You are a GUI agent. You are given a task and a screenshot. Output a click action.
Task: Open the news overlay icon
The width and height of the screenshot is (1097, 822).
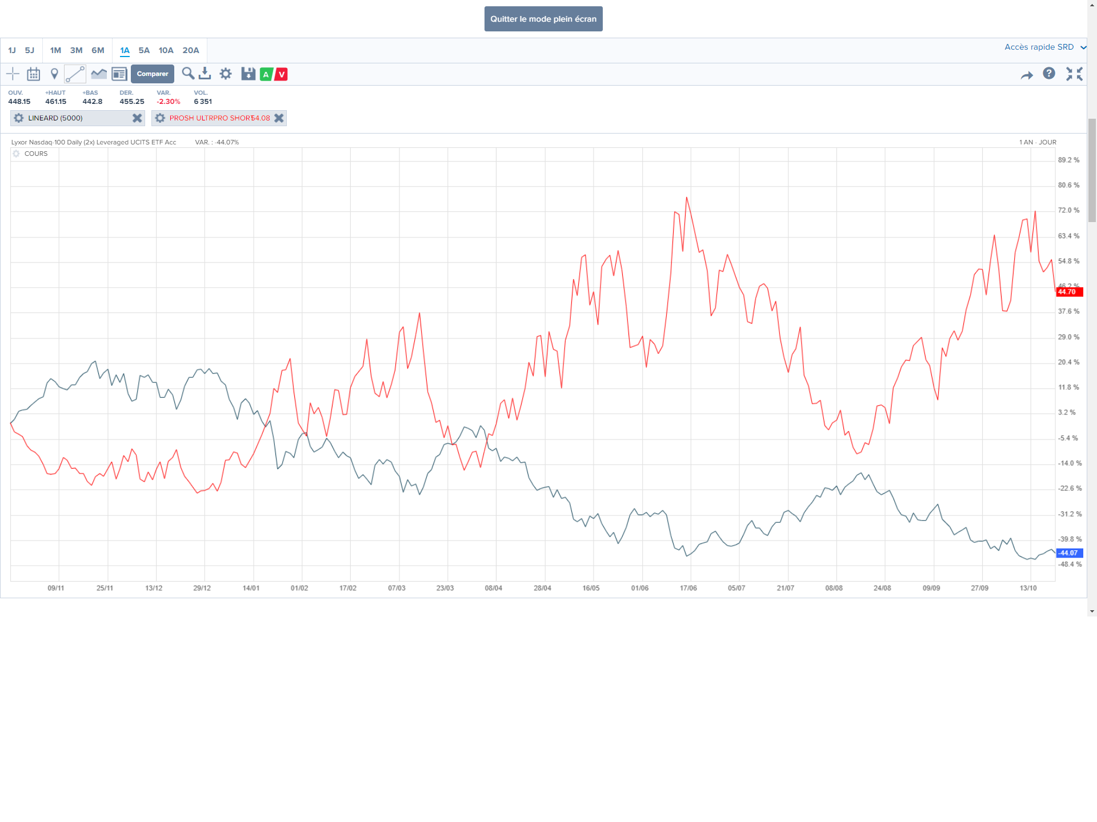click(x=119, y=74)
